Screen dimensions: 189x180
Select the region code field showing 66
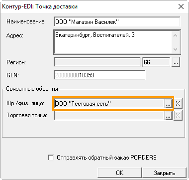pyautogui.click(x=156, y=62)
